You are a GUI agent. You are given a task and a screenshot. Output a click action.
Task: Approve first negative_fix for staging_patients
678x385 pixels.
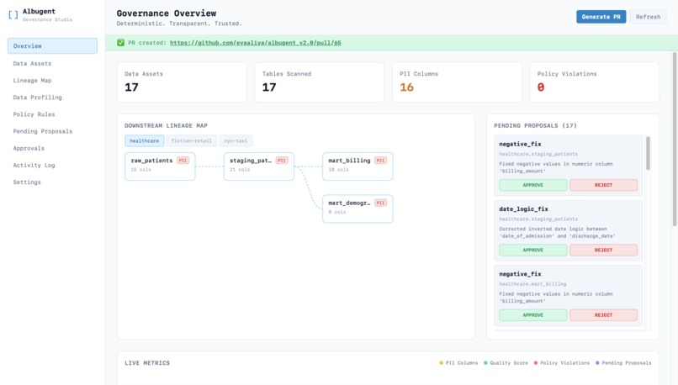pos(532,185)
